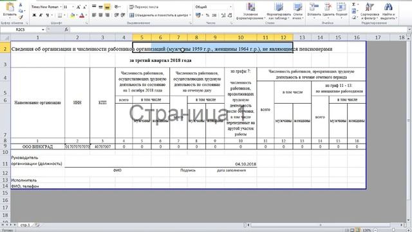Viewport: 412px width, 232px height.
Task: Click the Name Box showing R2C5
Action: 21,30
